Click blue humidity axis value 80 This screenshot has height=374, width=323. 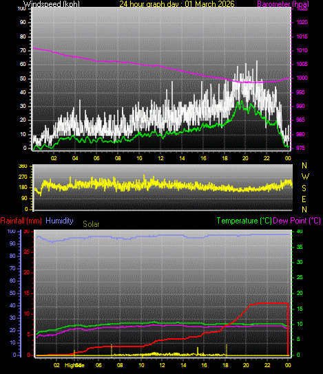[12, 256]
